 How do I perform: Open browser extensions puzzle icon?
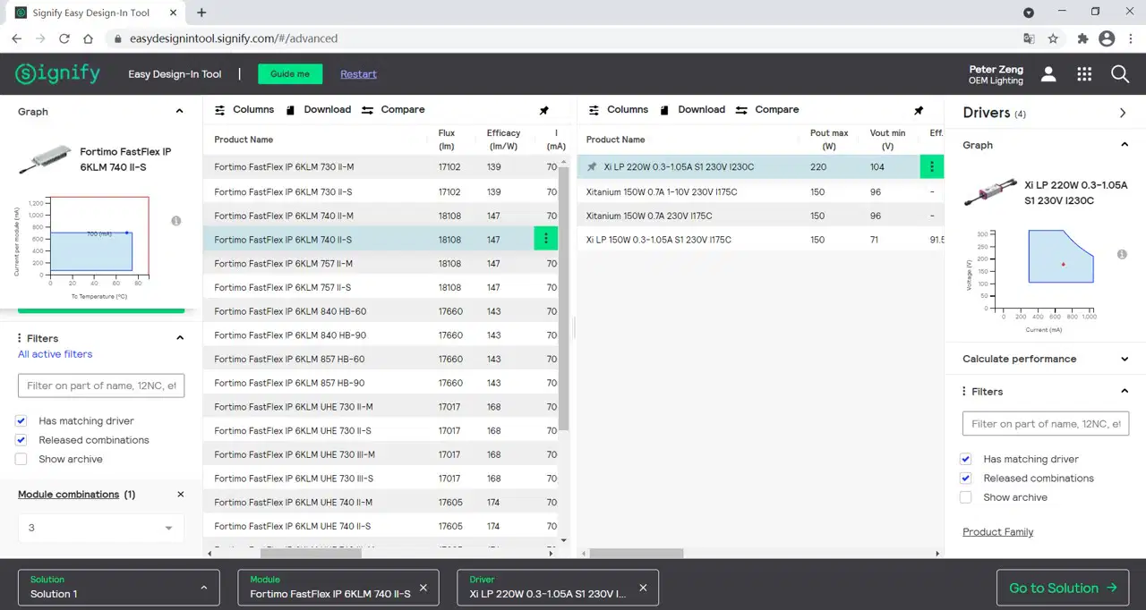click(x=1082, y=38)
